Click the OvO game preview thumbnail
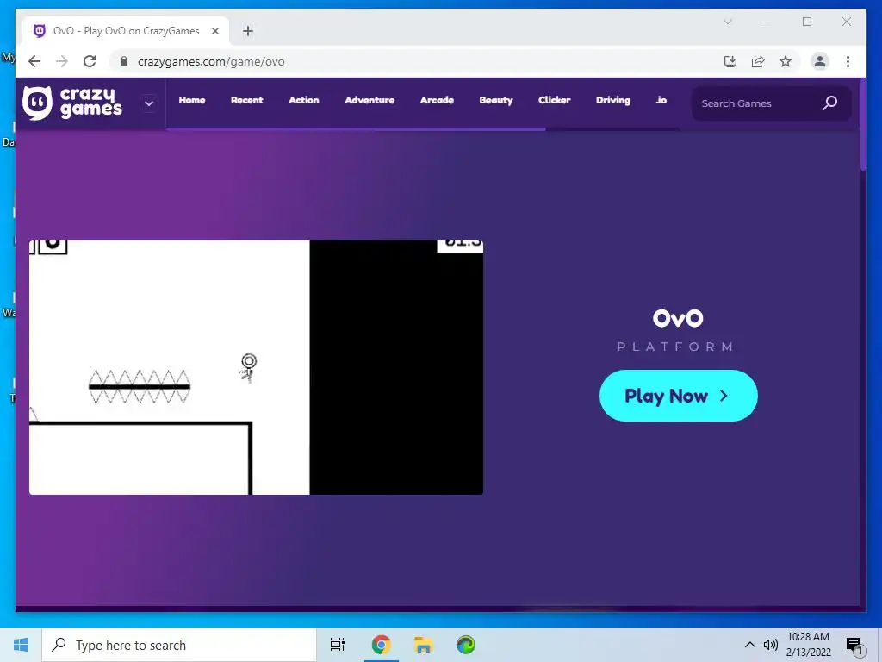 click(x=256, y=367)
